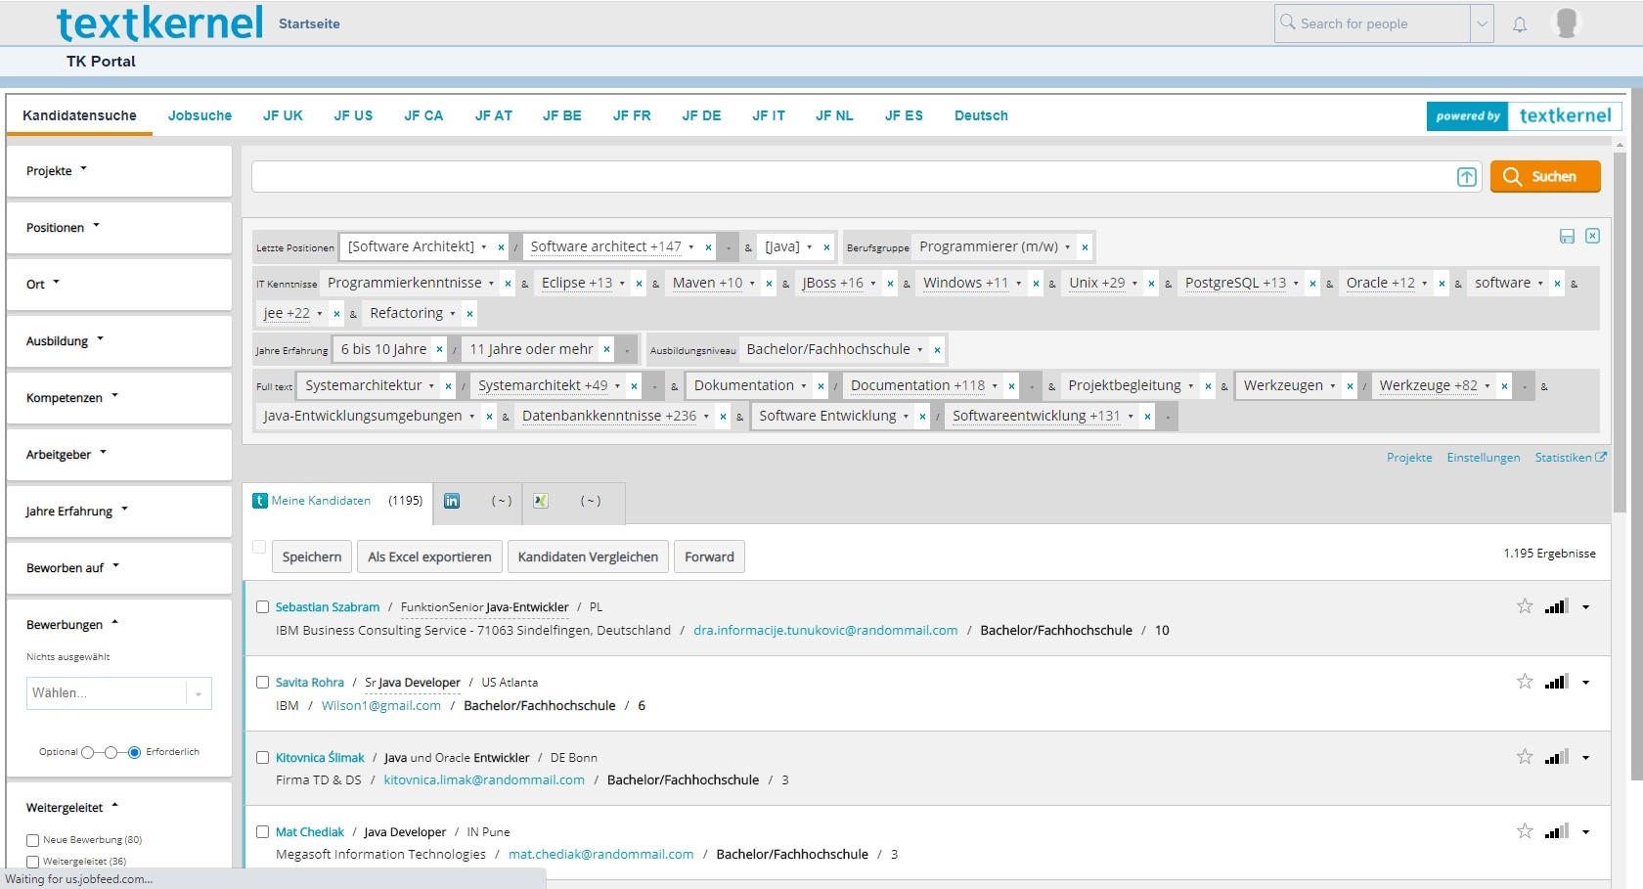Clear all search filters with X icon
This screenshot has height=889, width=1643.
(x=1593, y=236)
